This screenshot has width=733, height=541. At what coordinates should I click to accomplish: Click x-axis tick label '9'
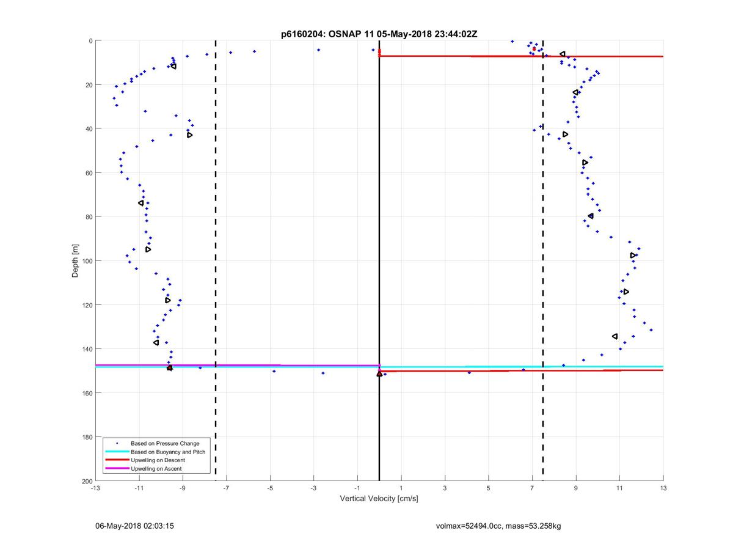tap(576, 488)
